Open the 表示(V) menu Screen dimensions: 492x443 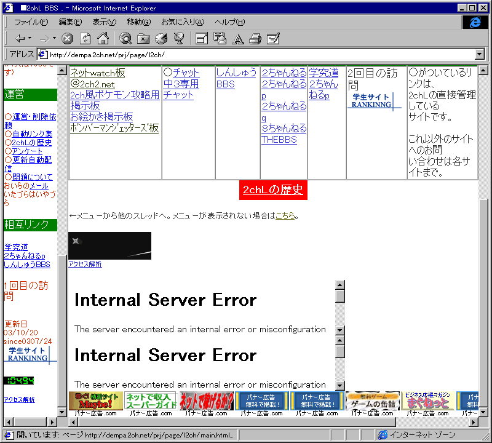click(104, 22)
